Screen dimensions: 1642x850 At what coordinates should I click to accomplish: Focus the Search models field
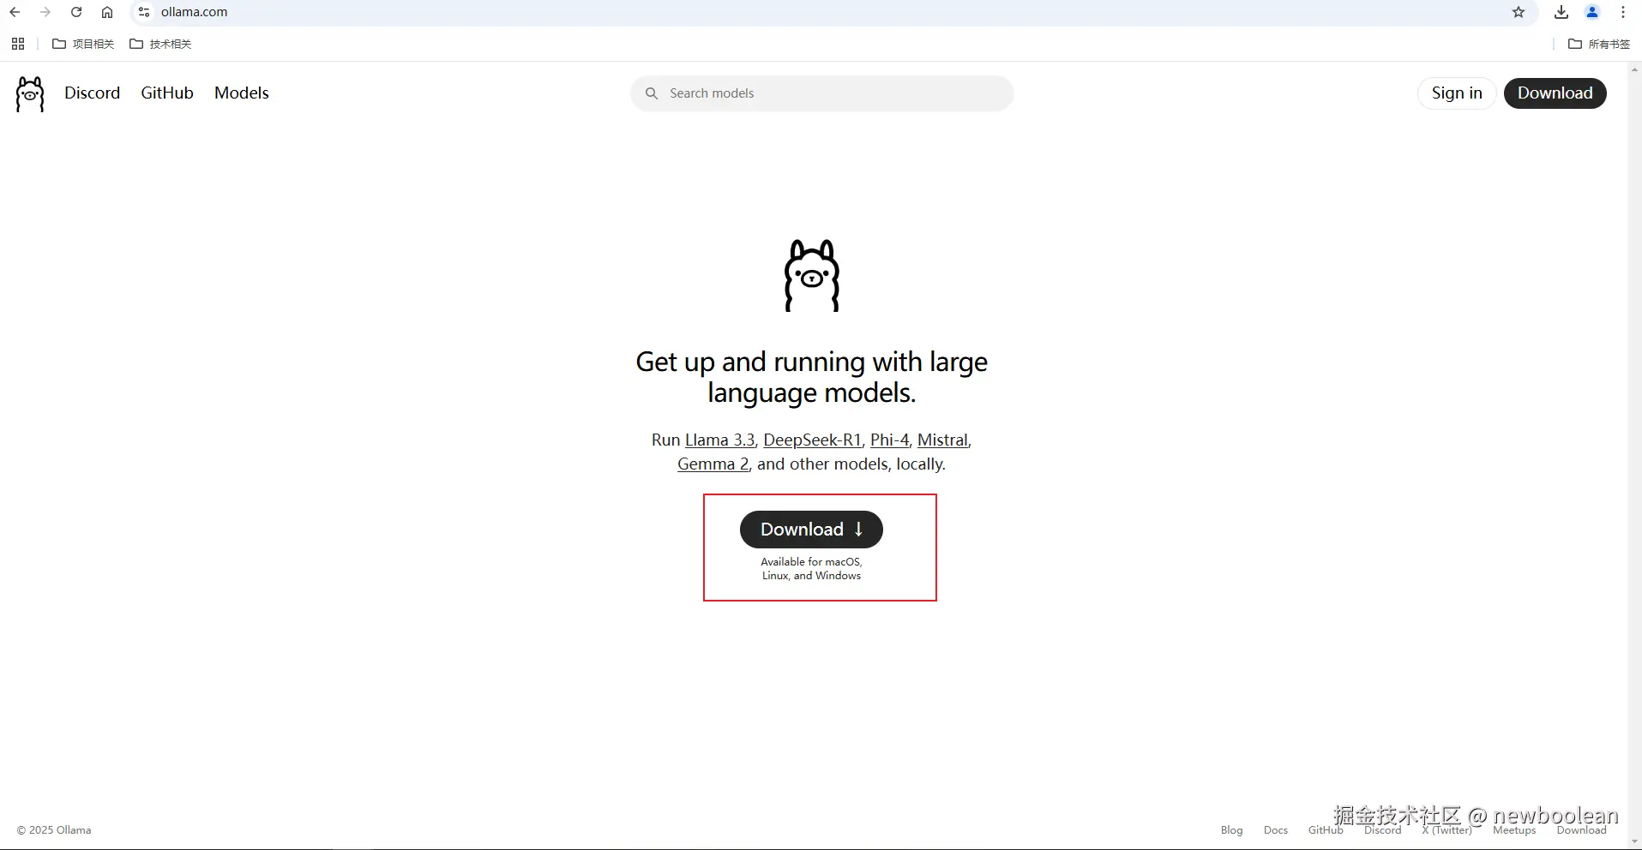(x=822, y=93)
